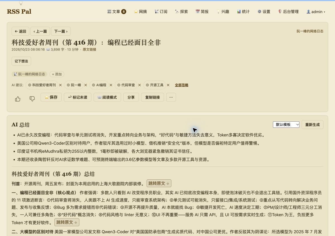Dismiss the 科技爱好者周刊 tag suggestion
Image resolution: width=335 pixels, height=236 pixels.
click(x=60, y=85)
